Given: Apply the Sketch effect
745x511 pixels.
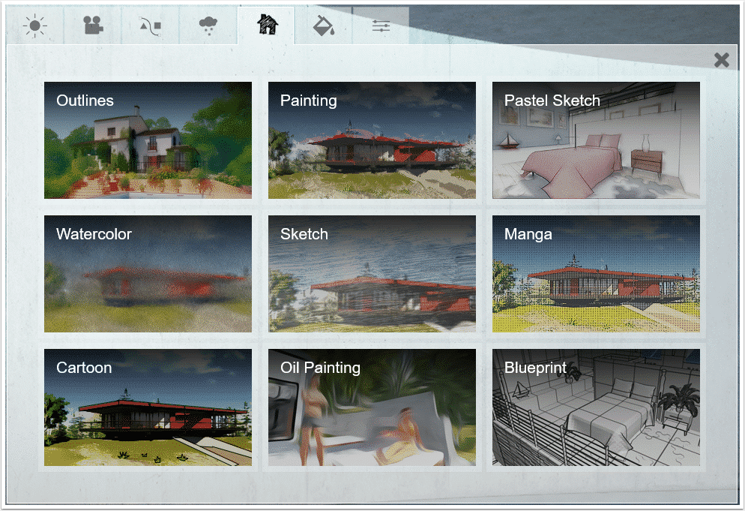Looking at the screenshot, I should coord(372,274).
